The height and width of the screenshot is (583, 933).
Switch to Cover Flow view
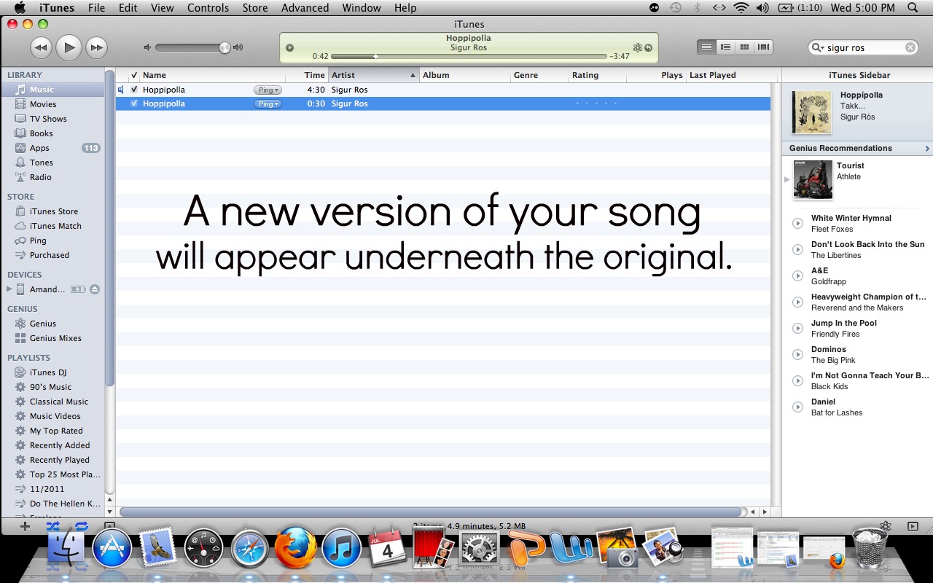click(763, 47)
